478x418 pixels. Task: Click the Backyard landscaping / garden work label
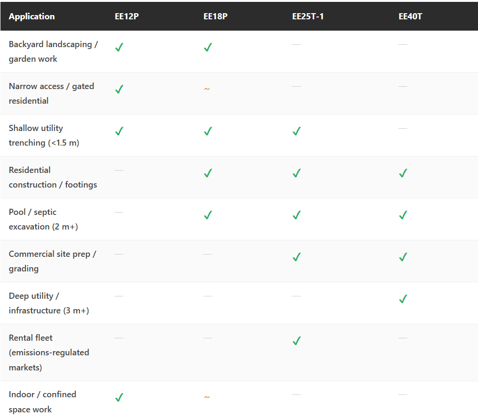point(53,51)
